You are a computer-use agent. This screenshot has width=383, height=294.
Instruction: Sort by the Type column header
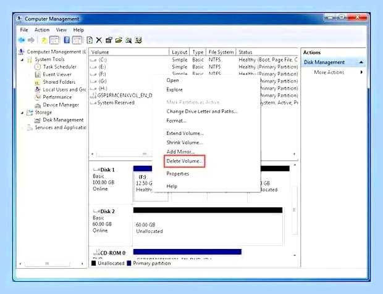pyautogui.click(x=198, y=52)
